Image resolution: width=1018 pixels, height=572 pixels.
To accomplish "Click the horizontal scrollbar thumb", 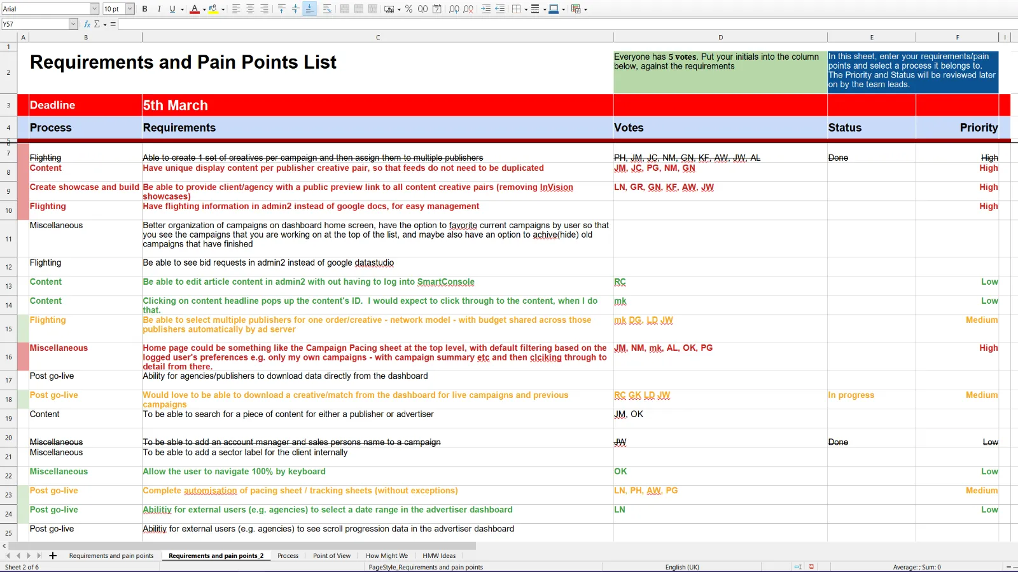I will tap(242, 546).
